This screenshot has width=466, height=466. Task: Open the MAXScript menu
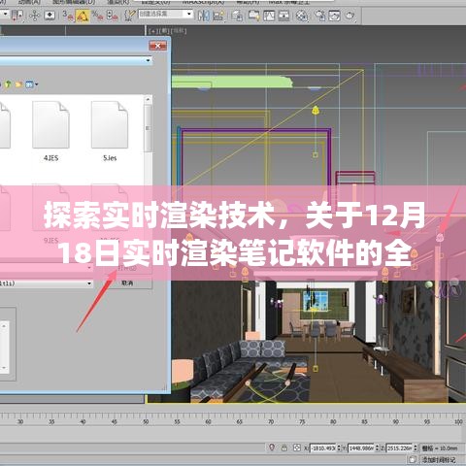tap(203, 2)
